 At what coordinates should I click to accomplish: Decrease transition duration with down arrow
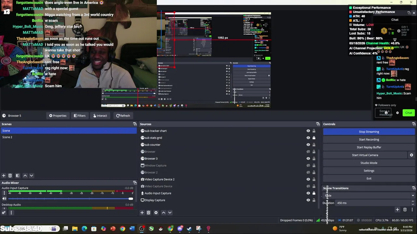click(x=413, y=204)
